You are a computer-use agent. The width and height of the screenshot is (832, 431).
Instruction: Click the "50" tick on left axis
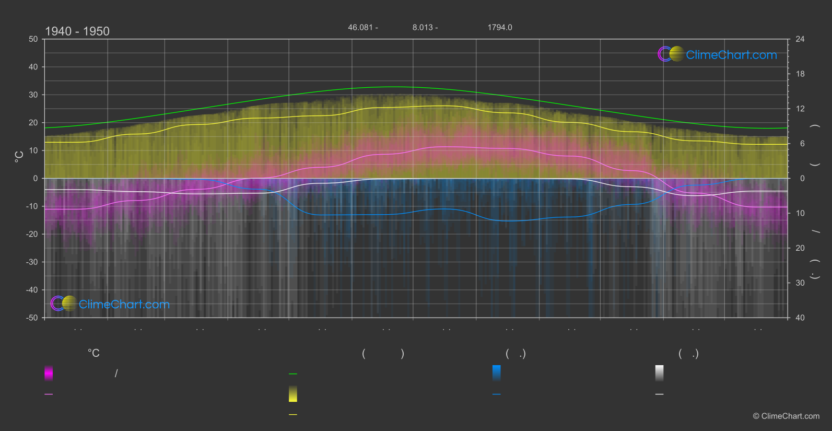coord(33,39)
